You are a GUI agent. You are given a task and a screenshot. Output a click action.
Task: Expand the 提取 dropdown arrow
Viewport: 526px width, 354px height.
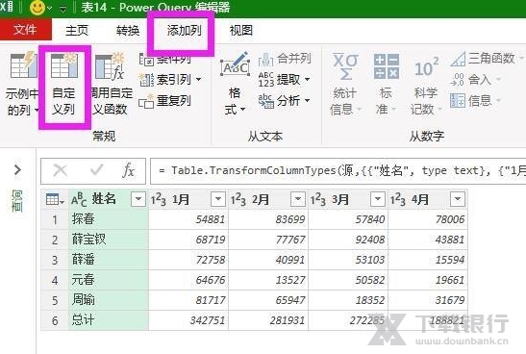(308, 80)
